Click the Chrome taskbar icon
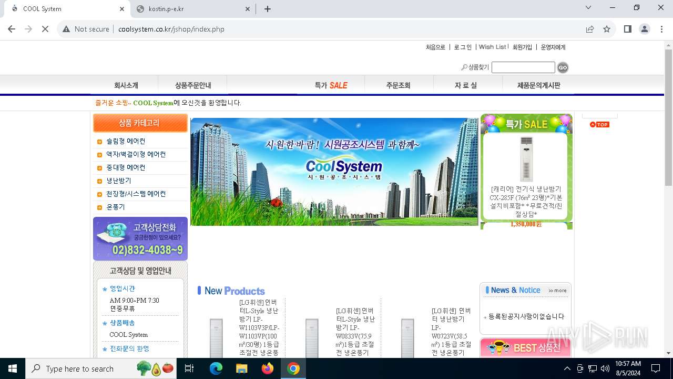 click(293, 368)
